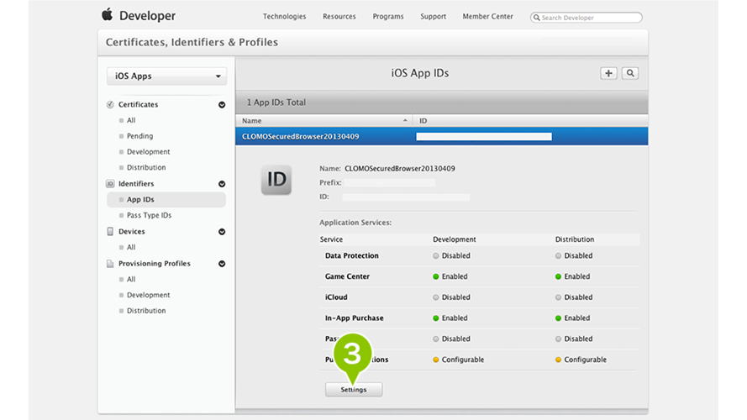Click the Certificates section icon
The image size is (747, 420).
coord(110,104)
